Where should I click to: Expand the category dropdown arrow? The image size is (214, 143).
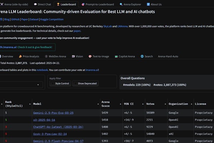[x=38, y=85]
